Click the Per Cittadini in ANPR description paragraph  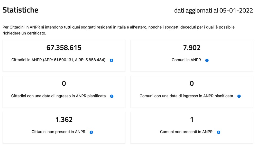point(118,30)
